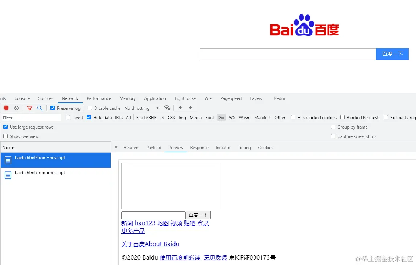This screenshot has width=416, height=265.
Task: Switch to the Network tab
Action: (x=70, y=98)
